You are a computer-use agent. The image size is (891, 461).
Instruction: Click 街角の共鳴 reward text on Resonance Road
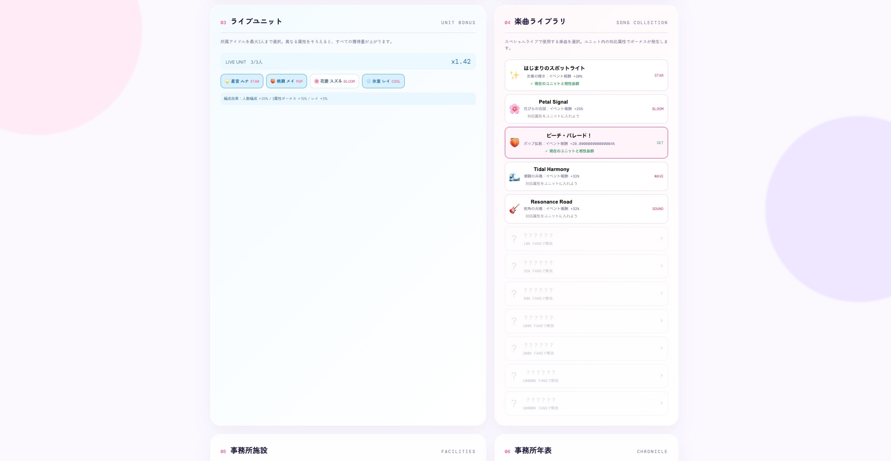pyautogui.click(x=551, y=209)
